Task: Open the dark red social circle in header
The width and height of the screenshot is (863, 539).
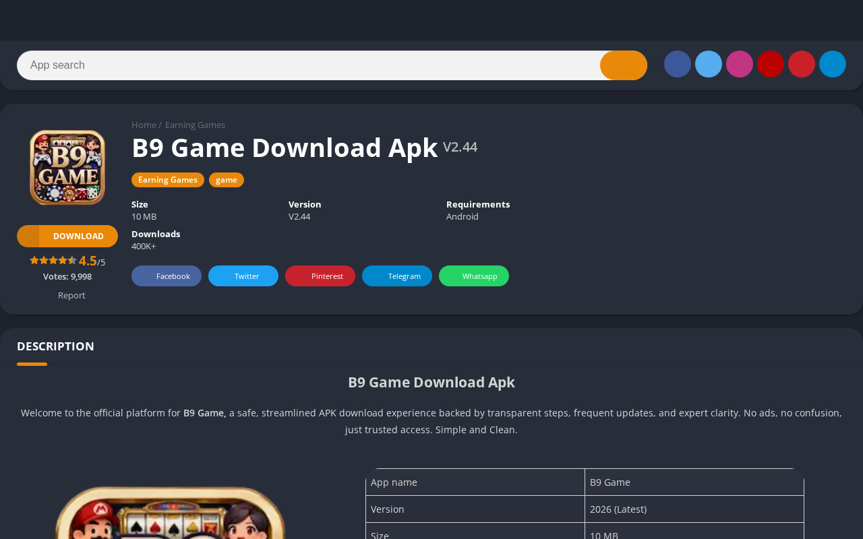Action: pyautogui.click(x=771, y=64)
